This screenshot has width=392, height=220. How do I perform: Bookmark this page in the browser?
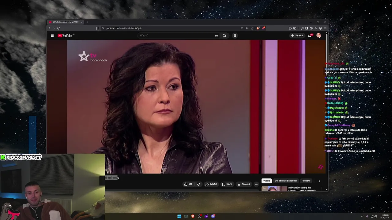(x=97, y=28)
